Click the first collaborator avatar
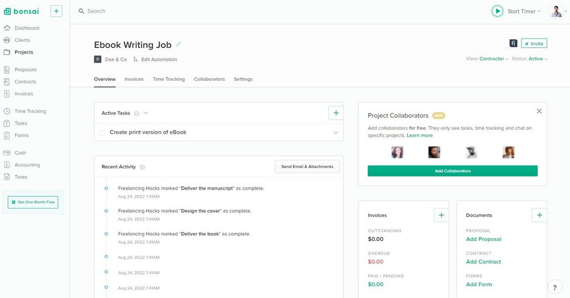Viewport: 570px width, 298px height. (397, 152)
